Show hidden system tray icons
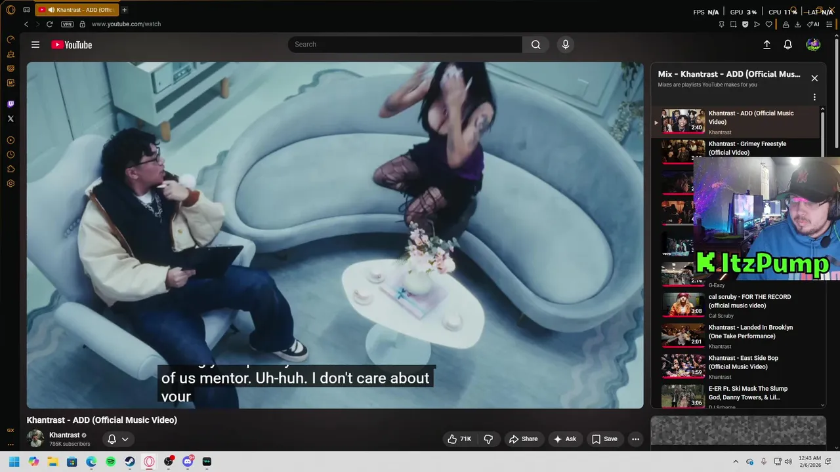This screenshot has width=840, height=472. pos(736,462)
